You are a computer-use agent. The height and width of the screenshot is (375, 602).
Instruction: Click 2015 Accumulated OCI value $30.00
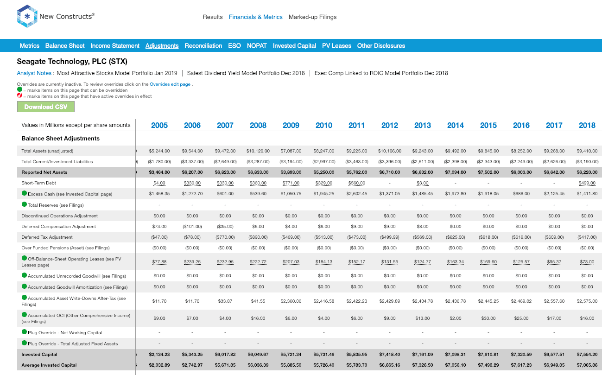(488, 318)
